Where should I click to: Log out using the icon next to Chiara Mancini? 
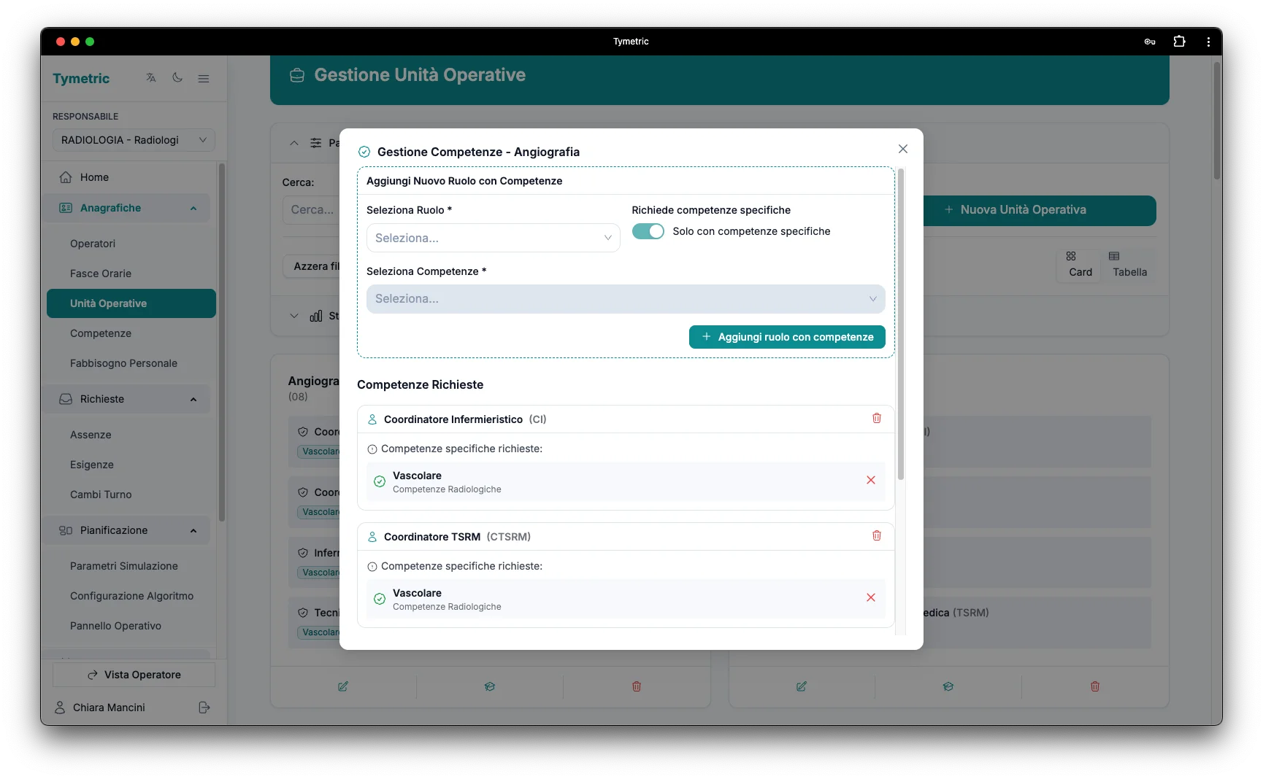(204, 708)
